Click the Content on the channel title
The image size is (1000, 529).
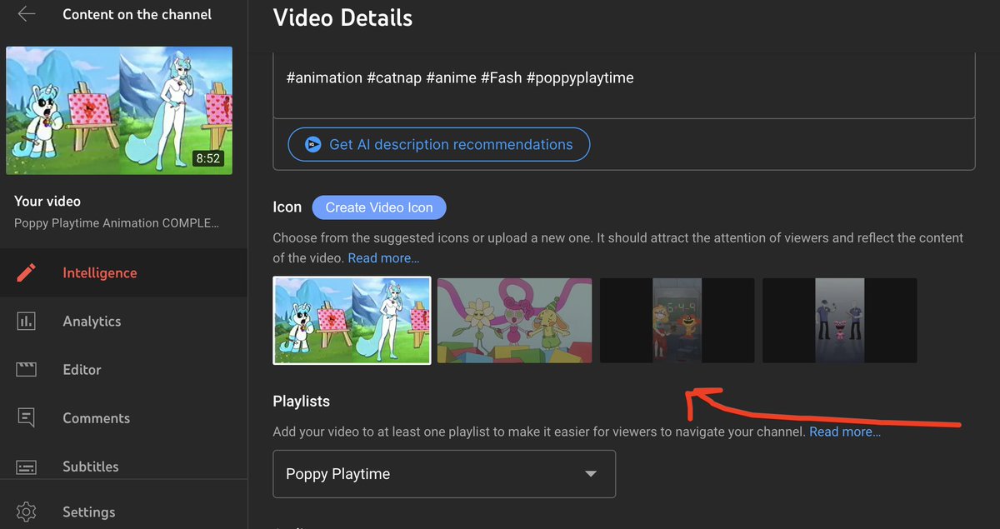point(137,14)
